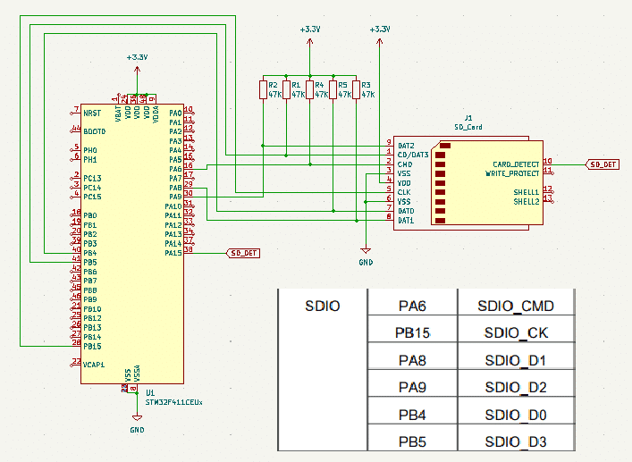The image size is (632, 462).
Task: Click the SDIO_D1 table cell
Action: pos(516,360)
